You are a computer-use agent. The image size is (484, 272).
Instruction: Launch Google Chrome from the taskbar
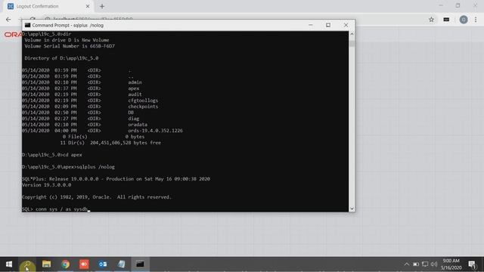coord(66,264)
